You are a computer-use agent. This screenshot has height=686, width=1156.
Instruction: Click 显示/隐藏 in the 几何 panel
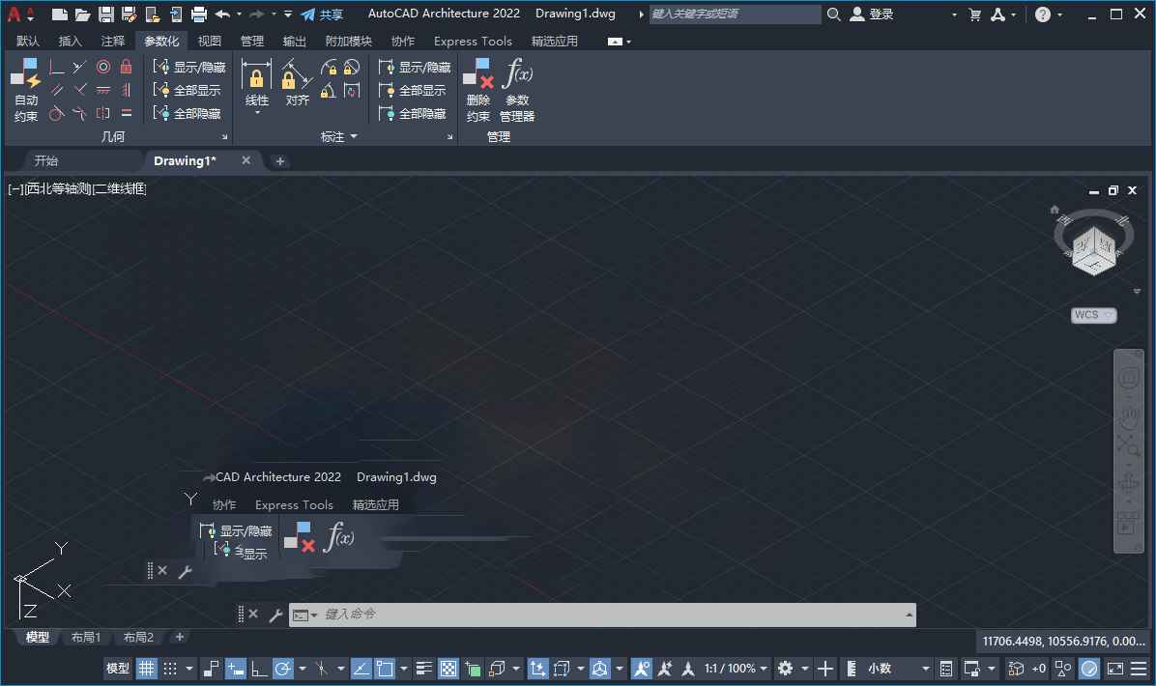(x=189, y=67)
